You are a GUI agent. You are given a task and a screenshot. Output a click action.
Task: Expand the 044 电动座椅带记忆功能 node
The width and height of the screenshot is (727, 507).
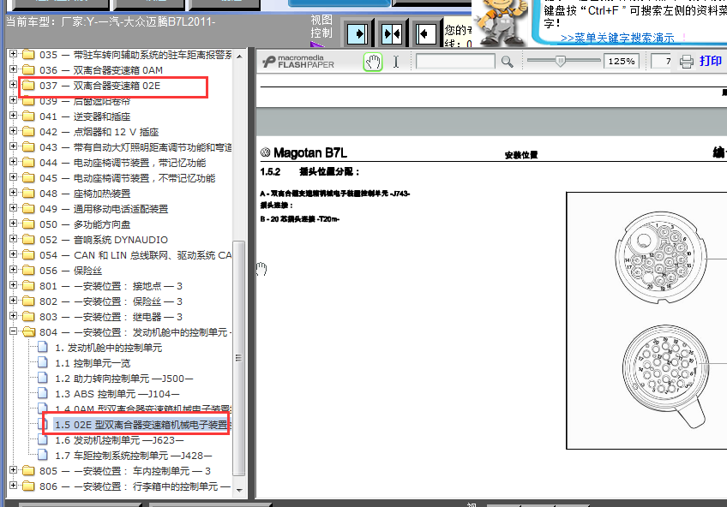(13, 162)
